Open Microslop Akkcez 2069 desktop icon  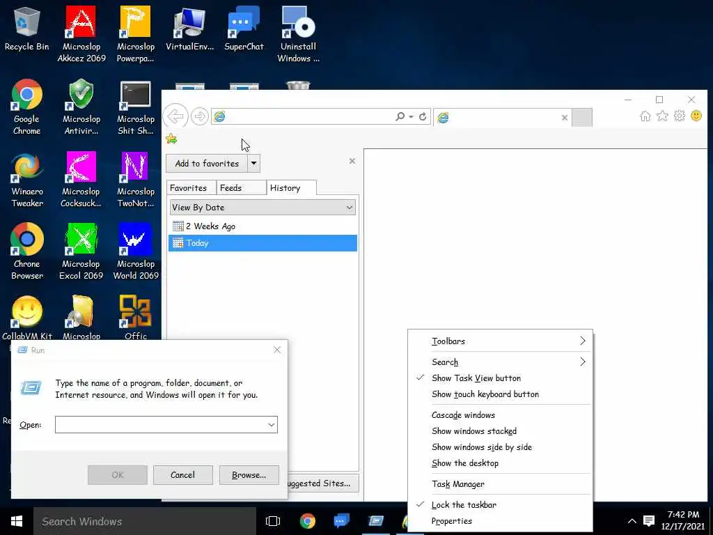click(81, 34)
